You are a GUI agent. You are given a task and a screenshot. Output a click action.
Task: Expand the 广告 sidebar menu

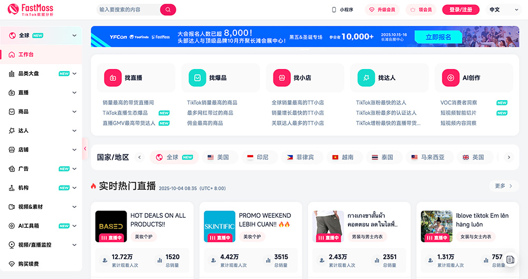pos(74,169)
